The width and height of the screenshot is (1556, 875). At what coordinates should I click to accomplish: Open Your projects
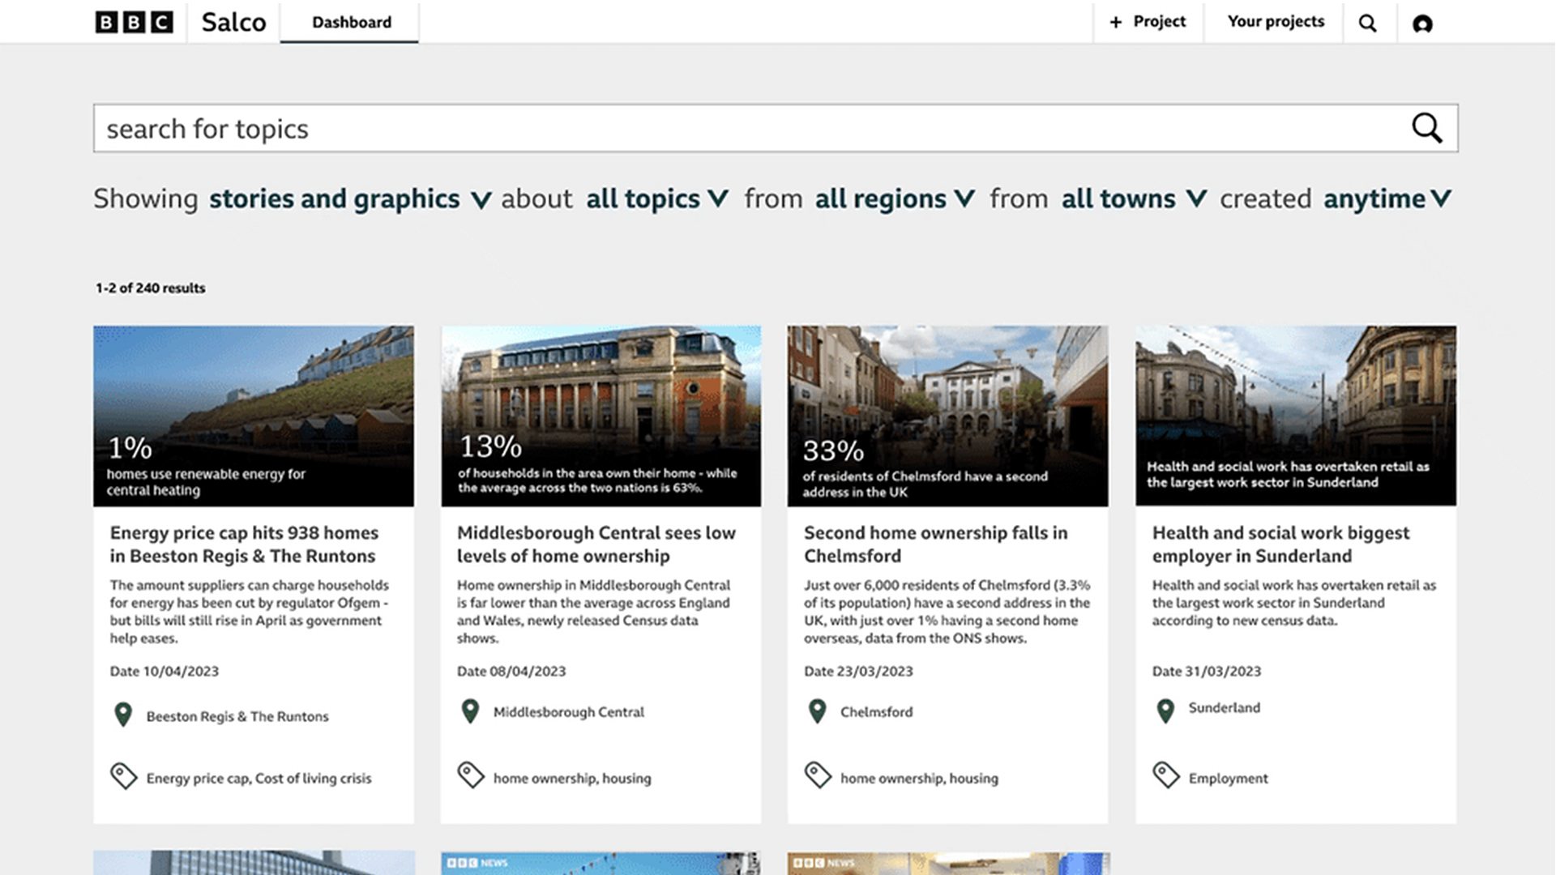click(x=1274, y=22)
